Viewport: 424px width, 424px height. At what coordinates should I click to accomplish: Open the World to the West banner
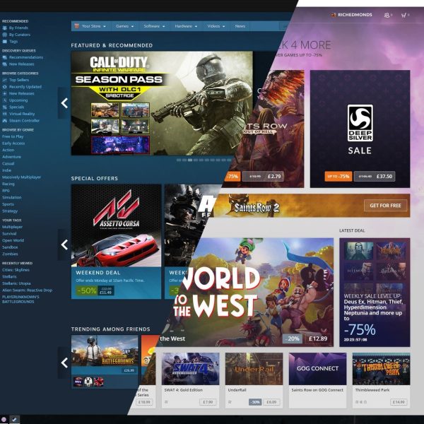tap(250, 293)
